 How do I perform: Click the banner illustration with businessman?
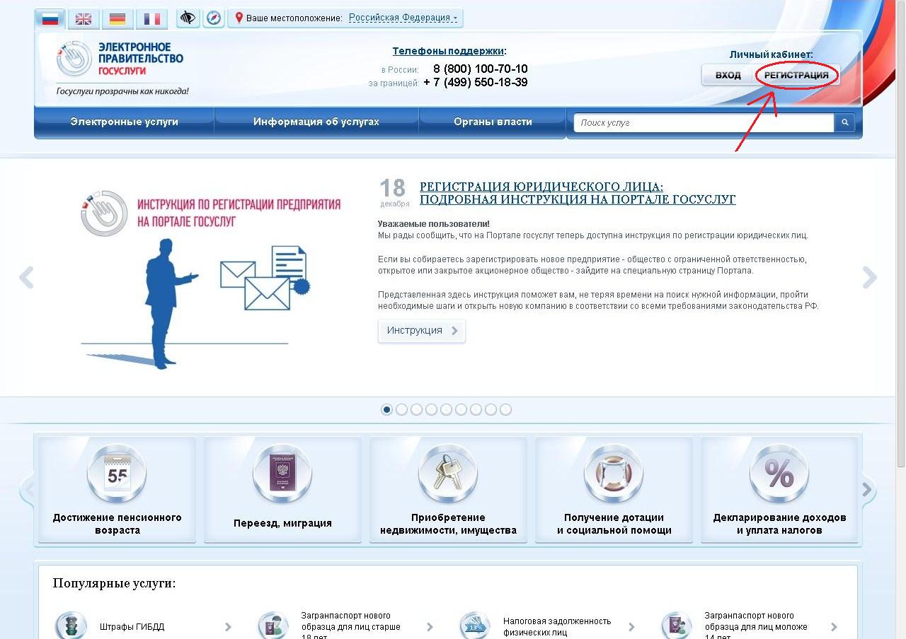click(x=211, y=279)
